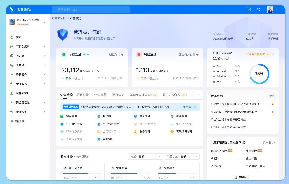Open 离职数据管理 feature icon
Viewport: 289px width, 184px height.
[x=172, y=132]
